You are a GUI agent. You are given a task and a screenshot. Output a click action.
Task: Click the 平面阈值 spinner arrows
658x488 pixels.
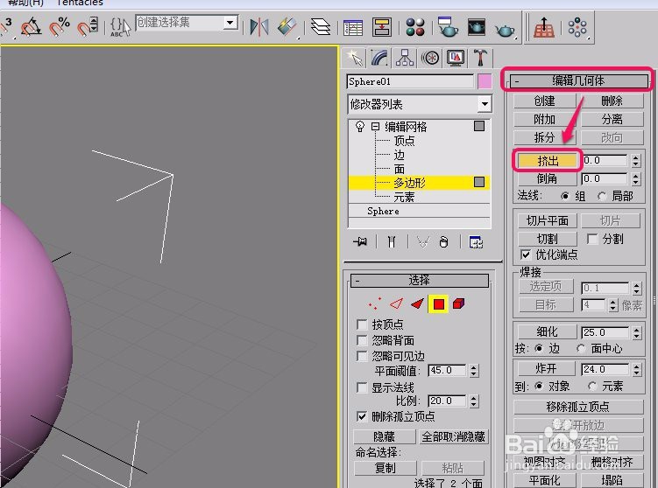pyautogui.click(x=474, y=370)
